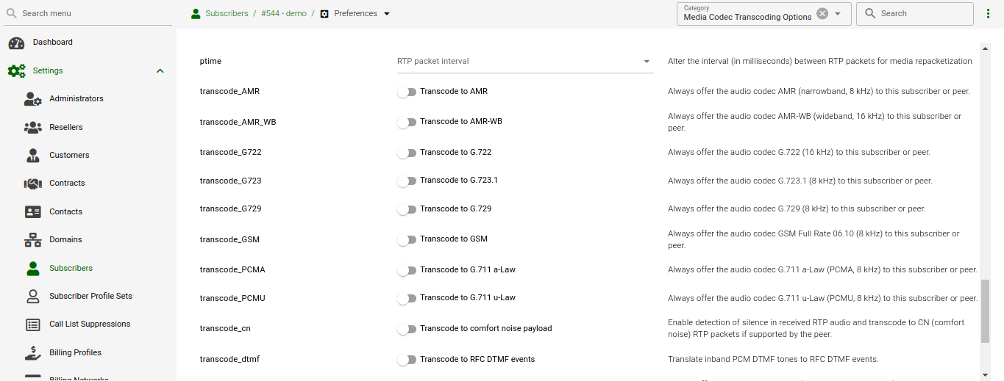
Task: Click the Dashboard gauge icon
Action: [16, 43]
